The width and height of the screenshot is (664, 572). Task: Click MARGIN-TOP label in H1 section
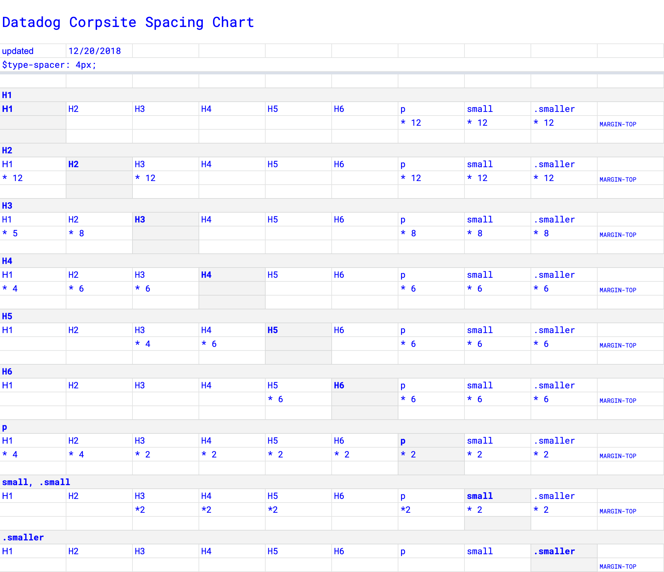(618, 124)
